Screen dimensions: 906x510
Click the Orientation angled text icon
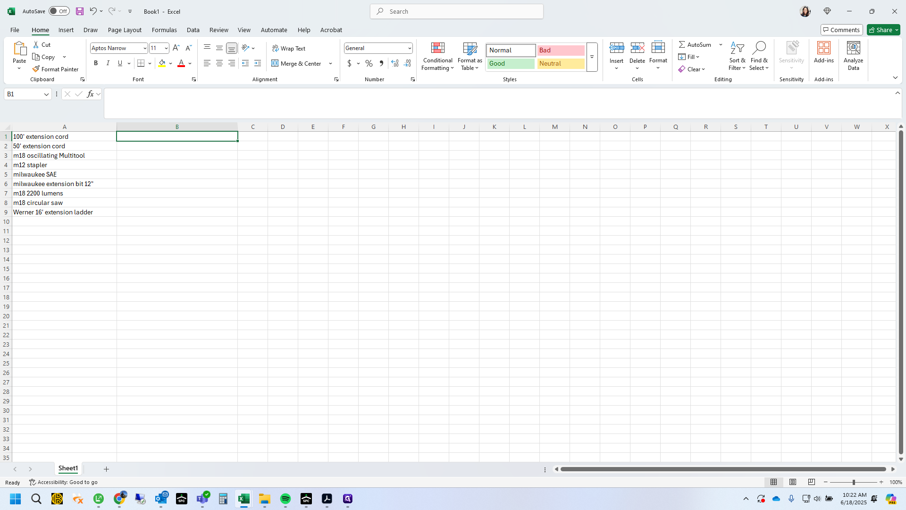(245, 48)
